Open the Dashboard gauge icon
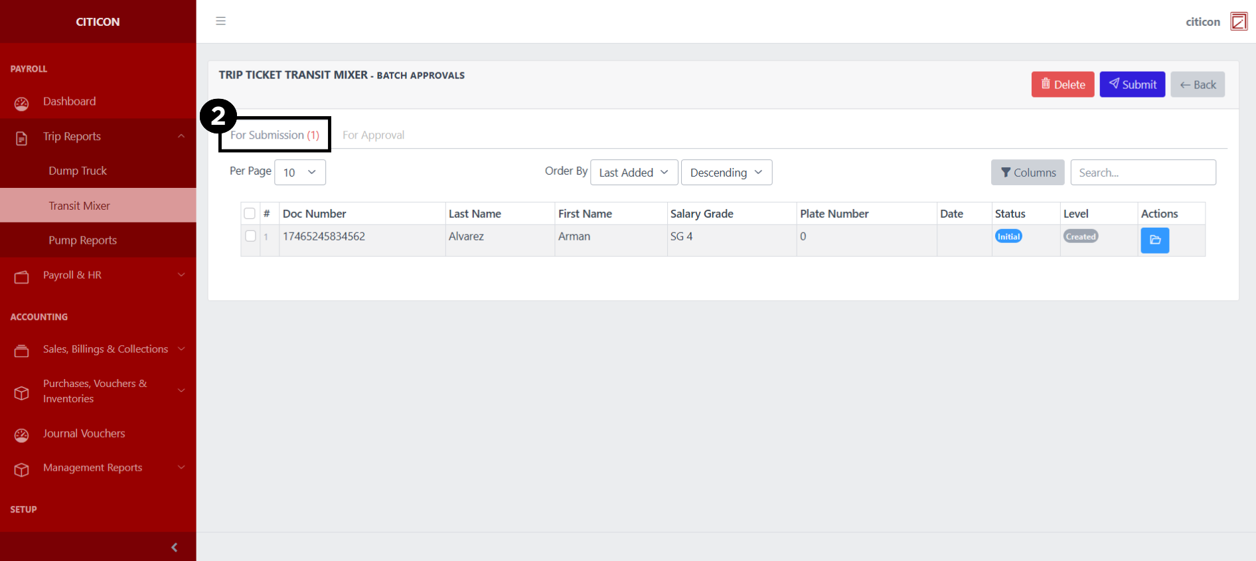1256x561 pixels. point(22,104)
